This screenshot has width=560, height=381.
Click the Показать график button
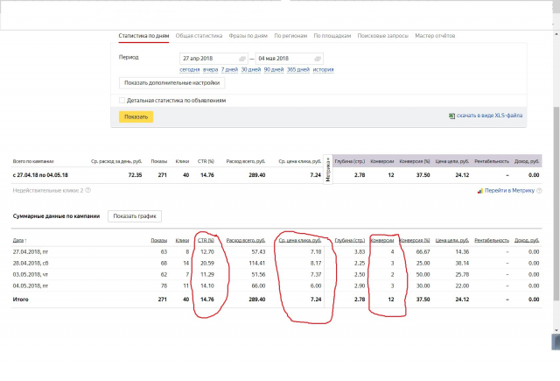point(135,216)
